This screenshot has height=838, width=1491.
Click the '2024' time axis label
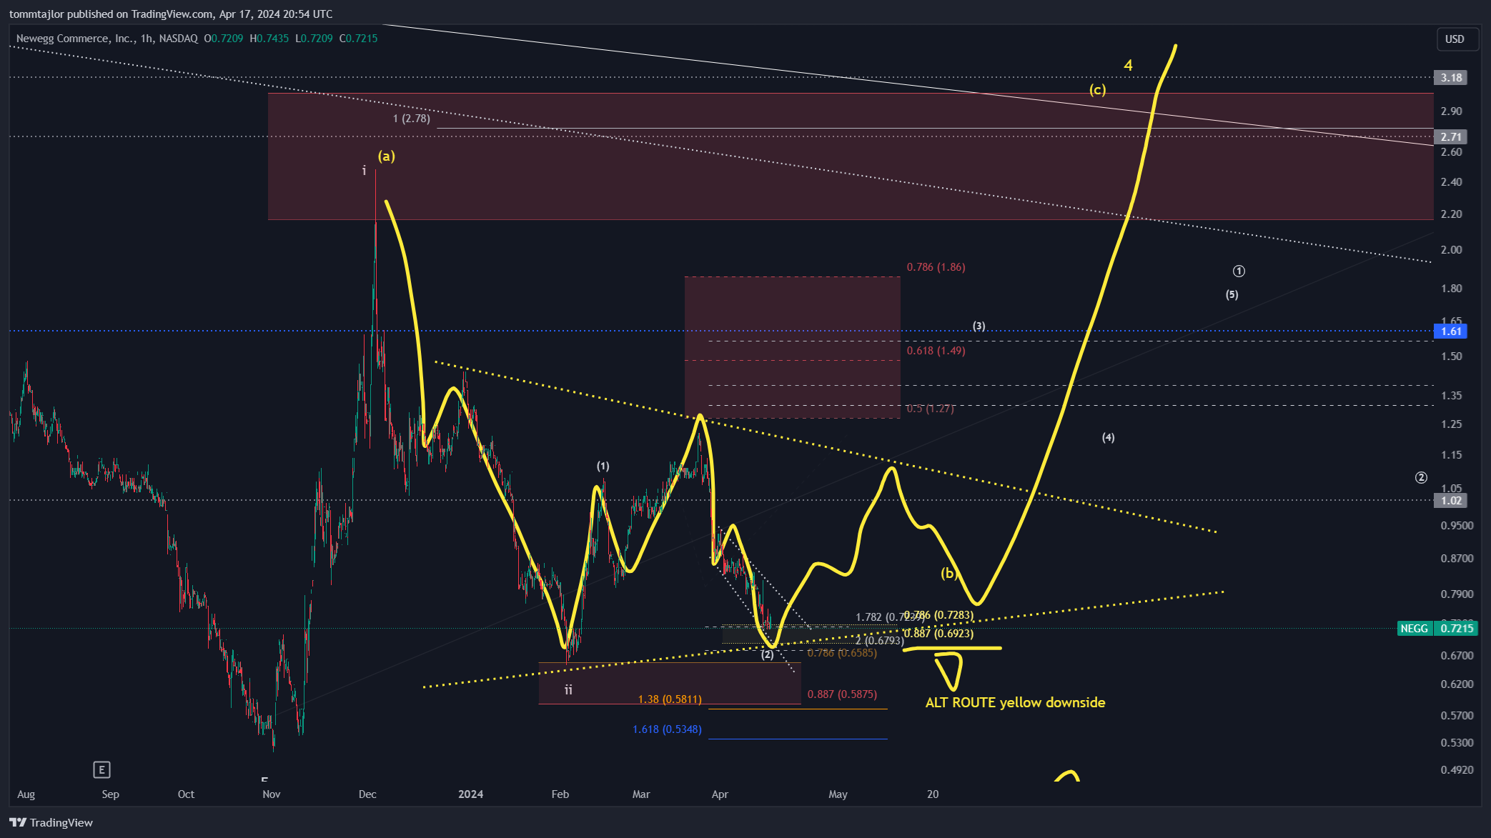[x=470, y=794]
